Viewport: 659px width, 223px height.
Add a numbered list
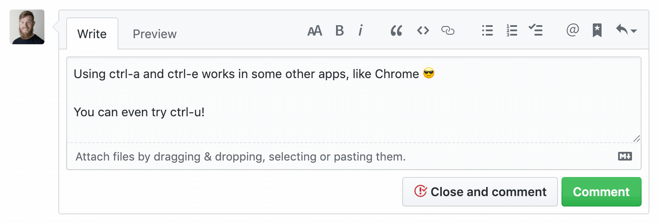[511, 31]
